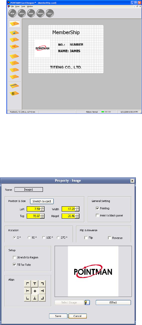The width and height of the screenshot is (142, 325).
Task: Align image to center with plus button
Action: [35, 291]
